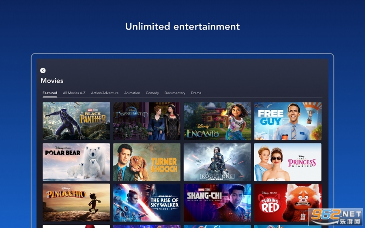
Task: Select the Drama tab
Action: [196, 93]
